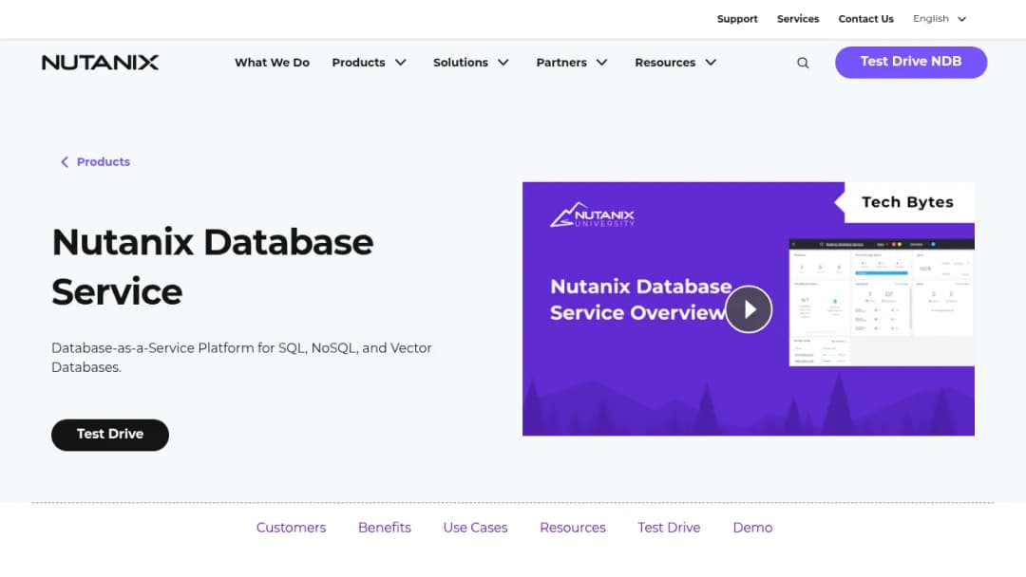Jump to the Demo section tab
Screen dimensions: 1026x577
tap(752, 528)
